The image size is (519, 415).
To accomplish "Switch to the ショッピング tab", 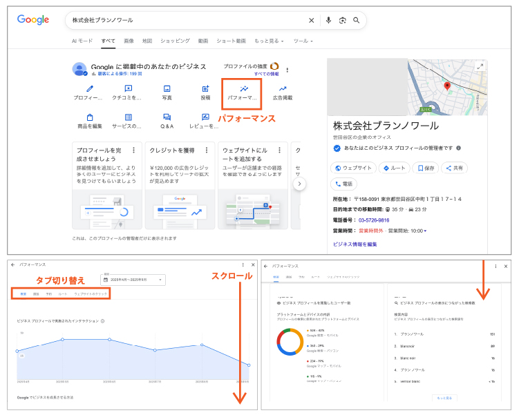I will coord(175,41).
